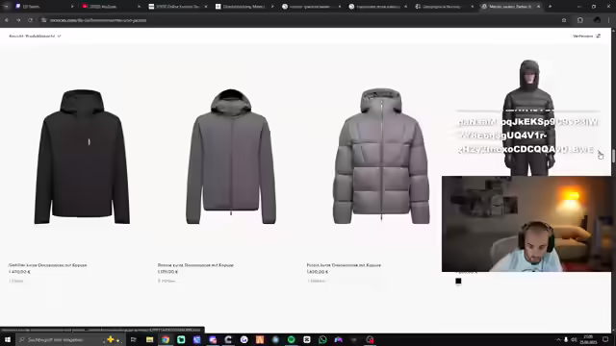Open the title link of the 1.470,00 € jacket

tap(47, 265)
